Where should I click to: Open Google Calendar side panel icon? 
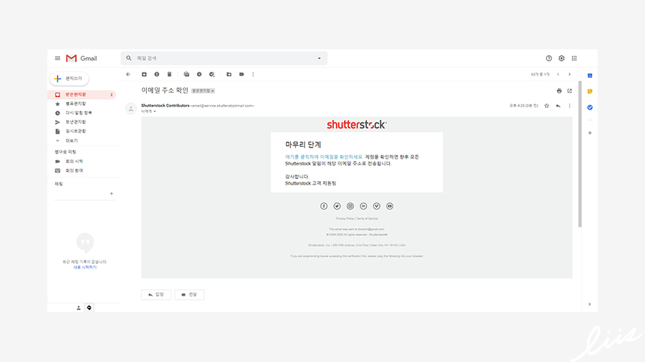tap(590, 76)
